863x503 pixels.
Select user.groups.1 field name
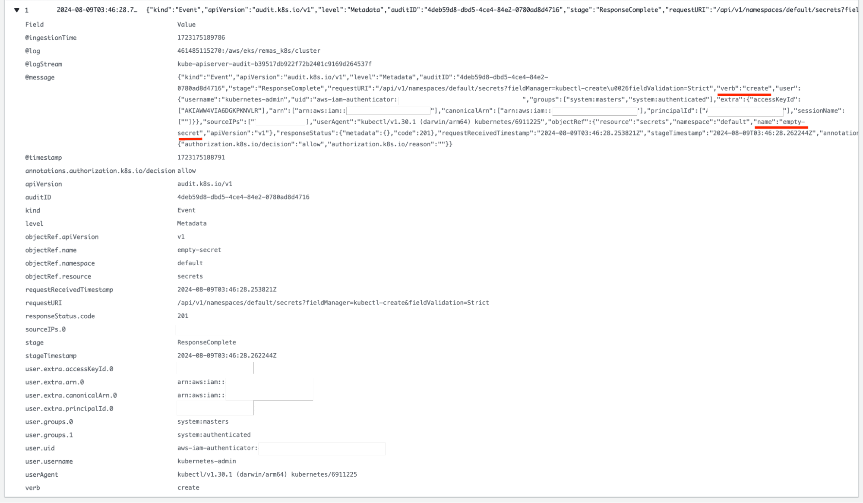(x=49, y=436)
